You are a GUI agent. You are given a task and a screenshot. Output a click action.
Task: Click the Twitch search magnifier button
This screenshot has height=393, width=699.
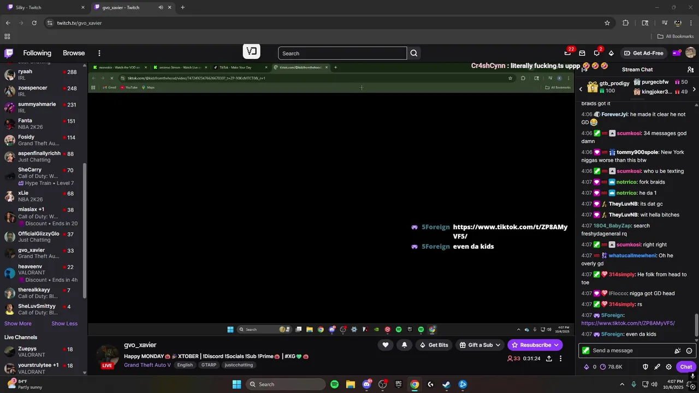(414, 53)
